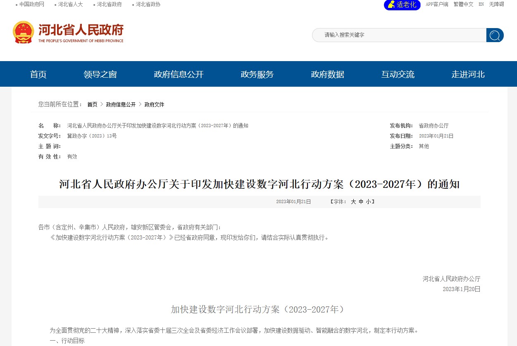
Task: Click the Hebei government emblem logo
Action: (23, 32)
